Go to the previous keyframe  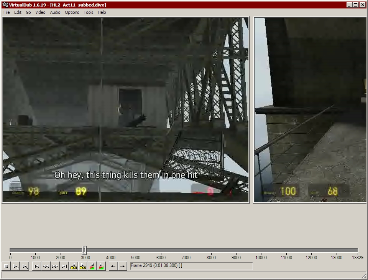[74, 266]
